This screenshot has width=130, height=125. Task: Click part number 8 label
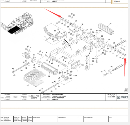[49, 62]
